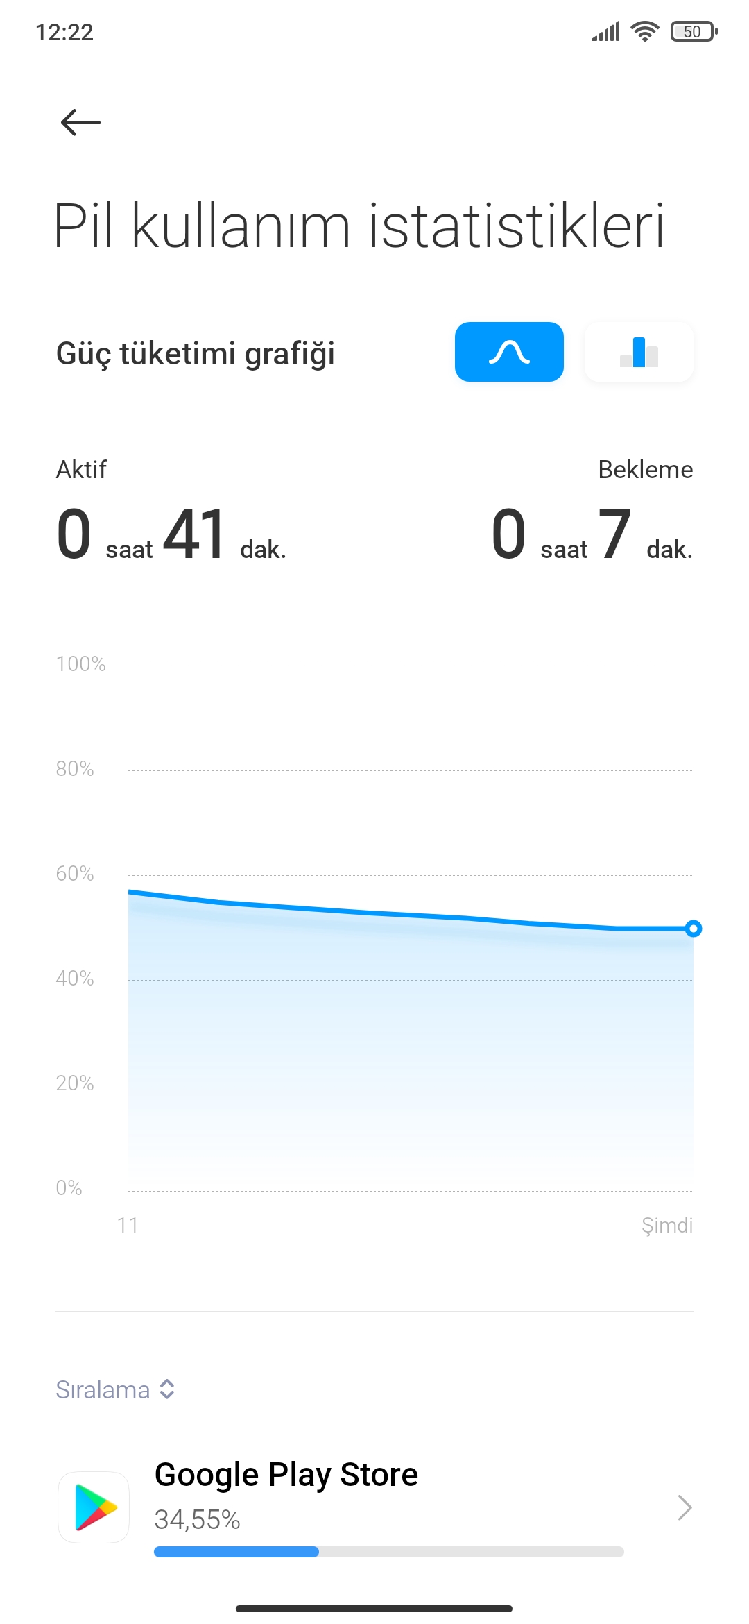The width and height of the screenshot is (749, 1624).
Task: Tap the current battery level graph point
Action: 693,929
